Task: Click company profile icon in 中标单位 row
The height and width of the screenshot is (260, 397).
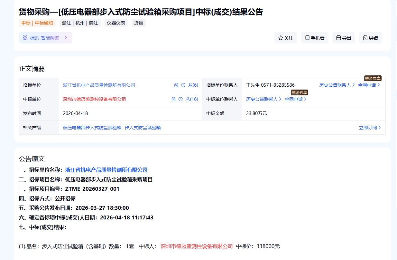Action: point(173,99)
